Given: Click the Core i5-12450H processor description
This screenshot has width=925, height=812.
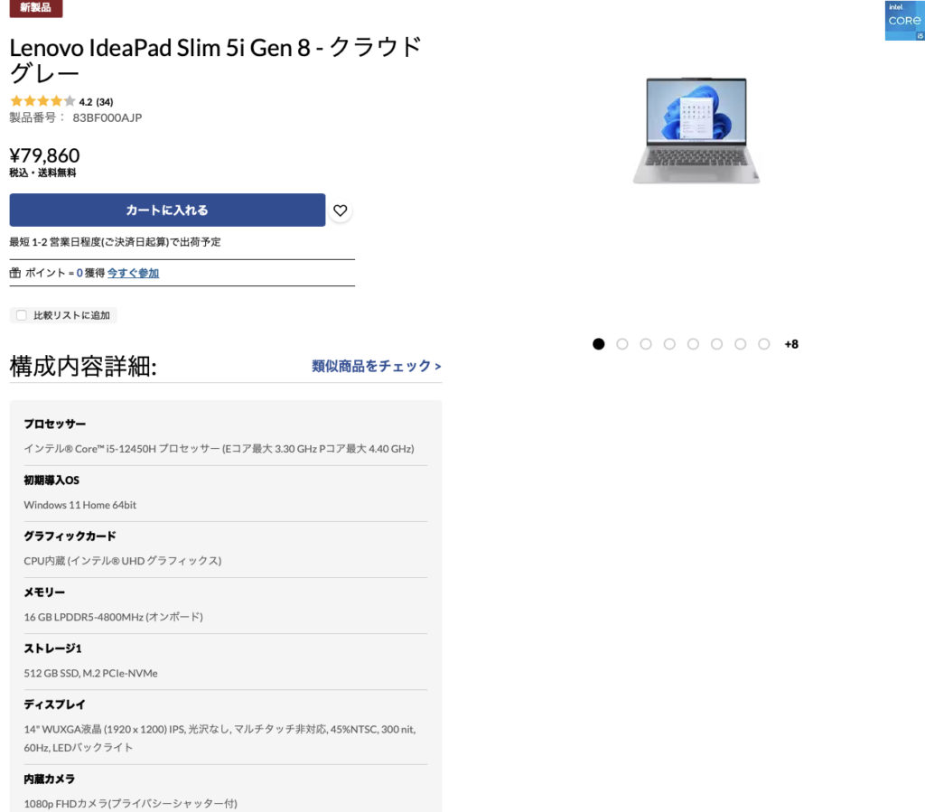Looking at the screenshot, I should click(219, 449).
